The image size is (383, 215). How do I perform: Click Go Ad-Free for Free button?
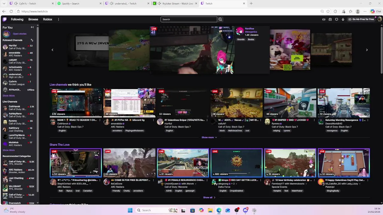[x=361, y=19]
